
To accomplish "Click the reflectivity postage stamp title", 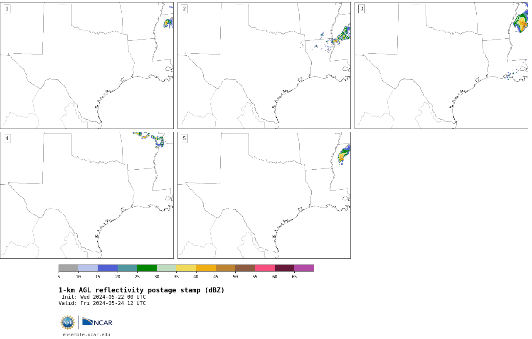I will point(141,290).
